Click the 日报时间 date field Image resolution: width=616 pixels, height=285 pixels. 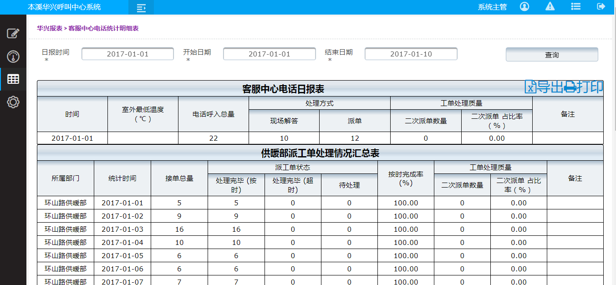click(x=127, y=53)
